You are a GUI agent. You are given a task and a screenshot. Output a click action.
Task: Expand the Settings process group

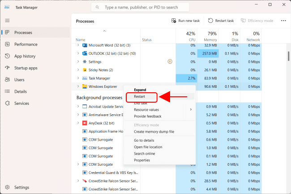78,61
